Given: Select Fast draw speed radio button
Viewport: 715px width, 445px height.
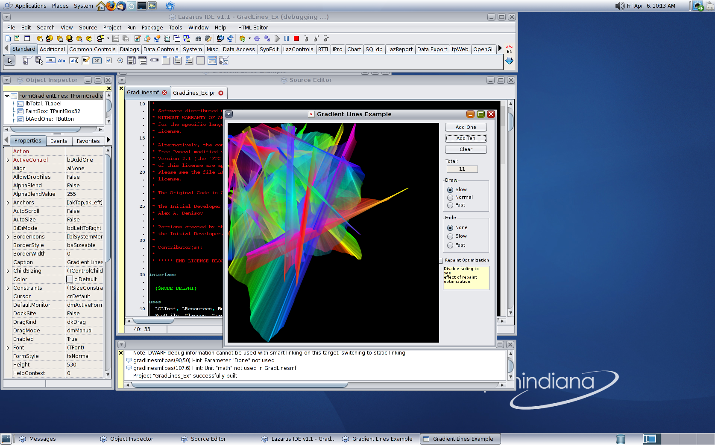Looking at the screenshot, I should pyautogui.click(x=450, y=205).
